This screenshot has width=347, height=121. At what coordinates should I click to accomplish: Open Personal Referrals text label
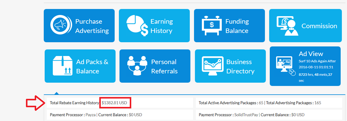coord(164,66)
